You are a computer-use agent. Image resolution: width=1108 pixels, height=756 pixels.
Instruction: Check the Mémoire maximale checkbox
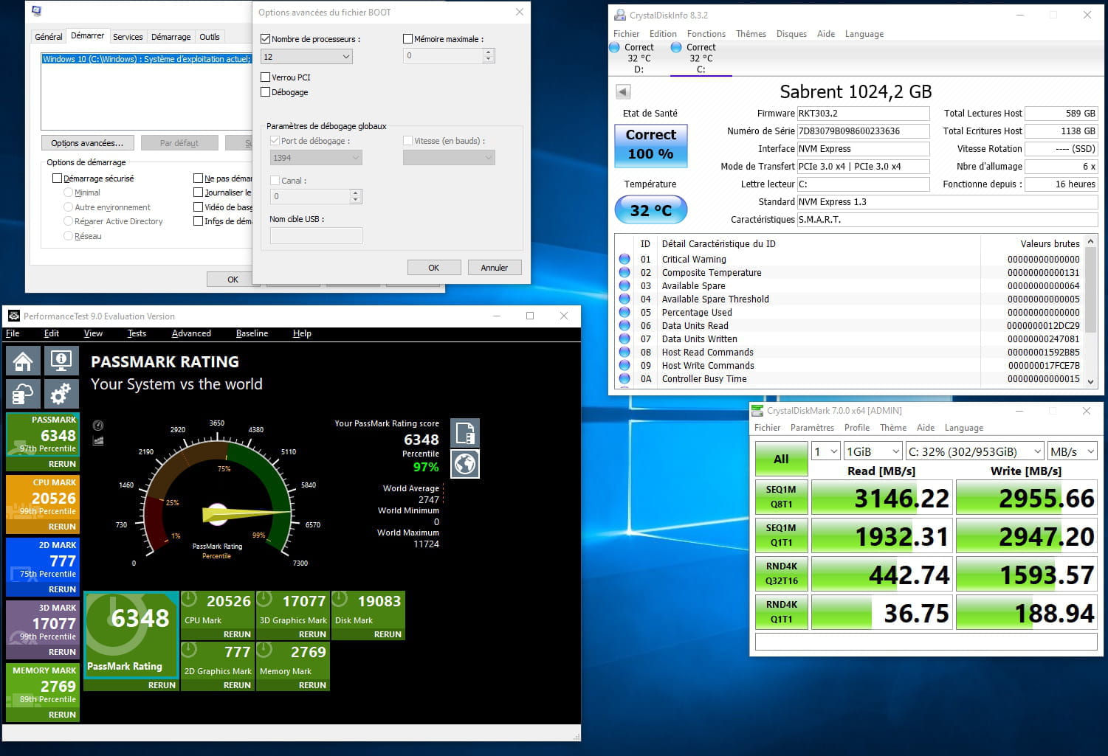pyautogui.click(x=407, y=39)
